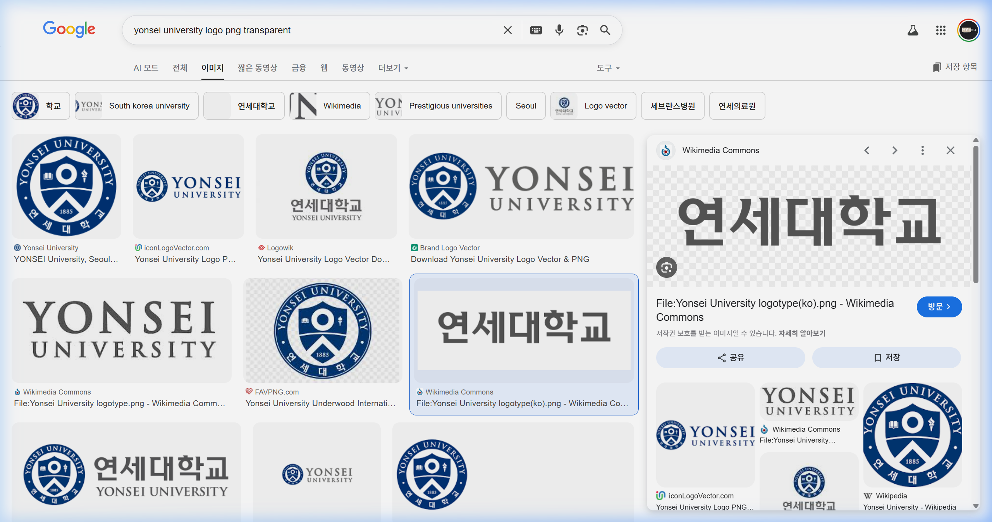
Task: Open the Google account avatar menu
Action: pos(968,30)
